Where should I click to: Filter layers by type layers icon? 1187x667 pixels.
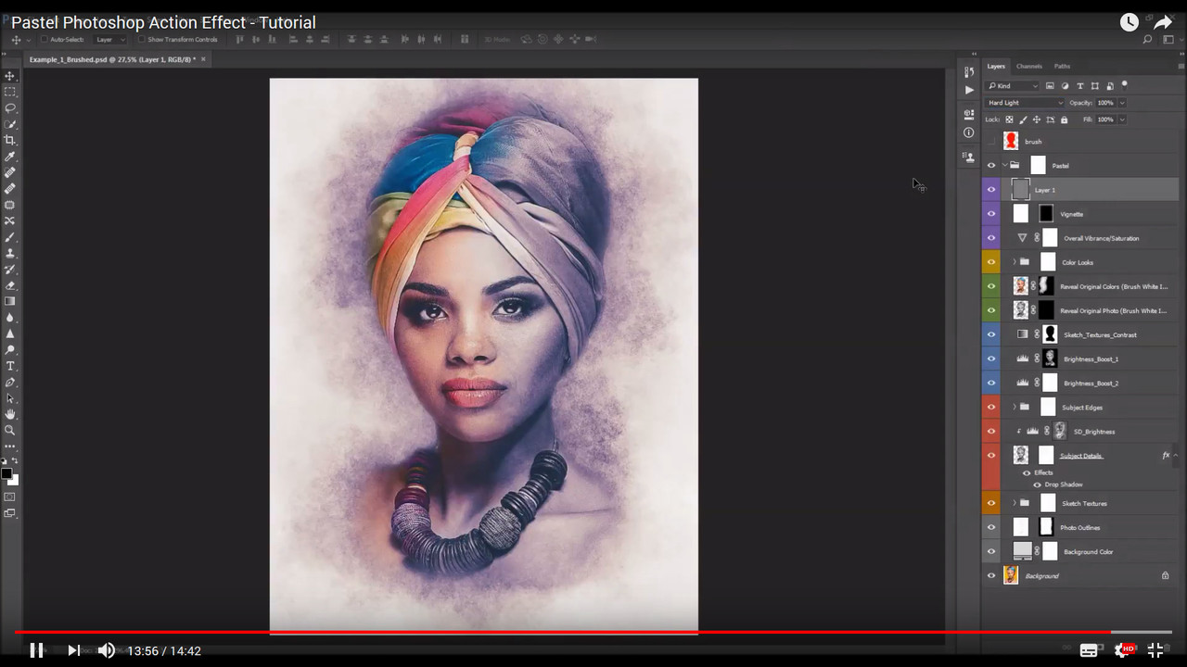(x=1080, y=86)
